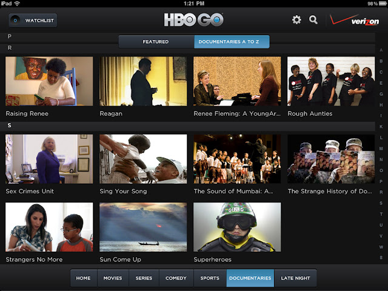Jump to letter B in index
This screenshot has height=291, width=388.
coord(381,61)
